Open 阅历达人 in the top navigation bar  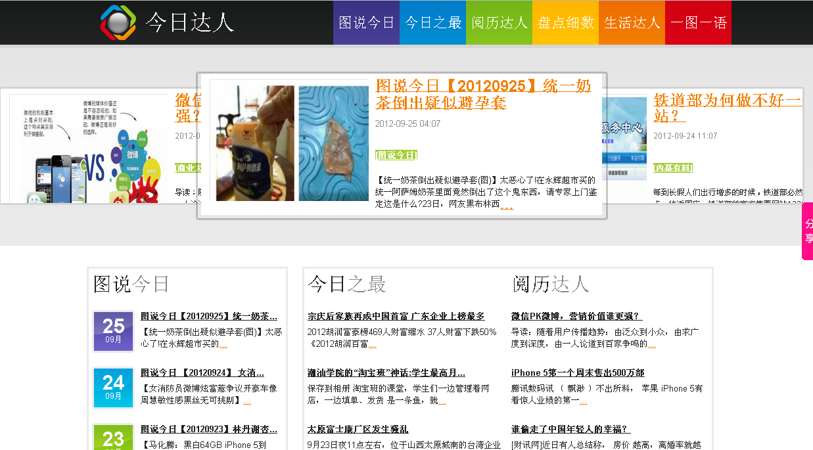click(499, 22)
